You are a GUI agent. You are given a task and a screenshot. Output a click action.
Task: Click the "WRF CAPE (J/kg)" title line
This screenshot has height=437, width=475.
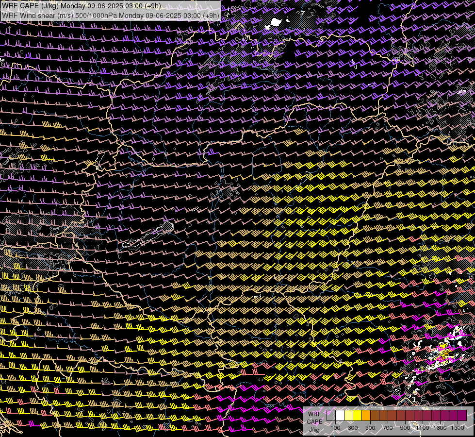click(x=81, y=6)
